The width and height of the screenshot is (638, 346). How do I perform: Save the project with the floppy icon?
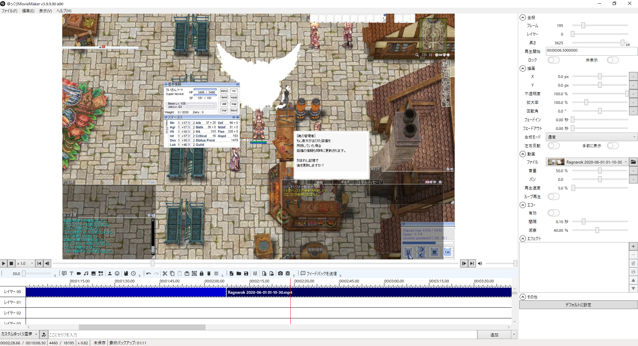(x=246, y=273)
